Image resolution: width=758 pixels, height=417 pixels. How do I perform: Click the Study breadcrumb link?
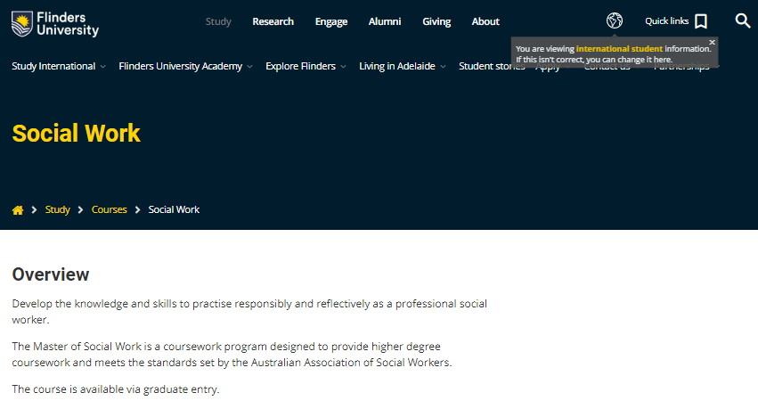(58, 210)
